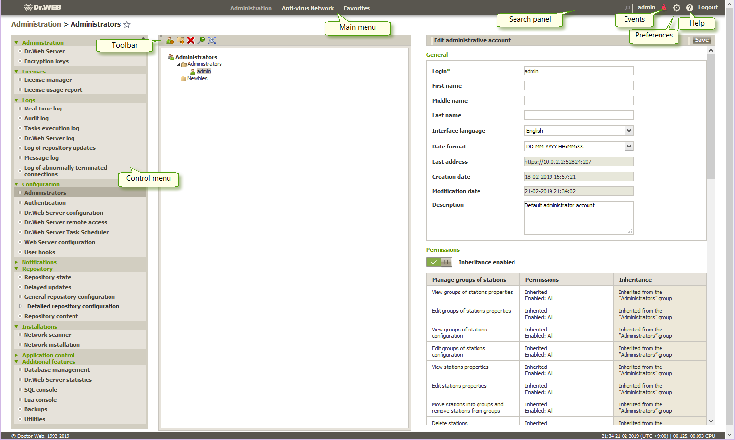Select the Newbies group in tree
This screenshot has width=735, height=440.
click(x=197, y=79)
